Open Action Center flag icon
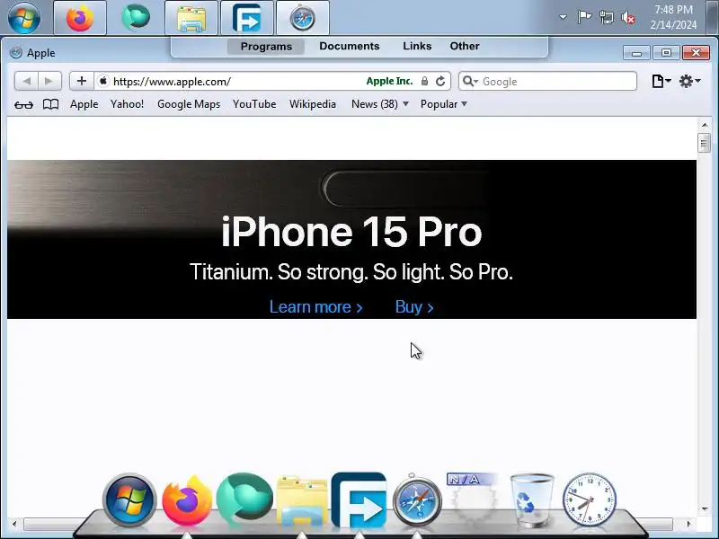Screen dimensions: 719x539 584,17
